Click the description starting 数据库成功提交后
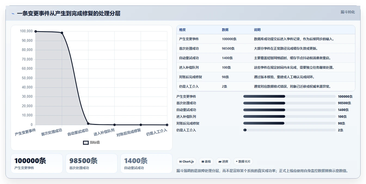Viewport: 366px width, 184px height. pyautogui.click(x=294, y=39)
